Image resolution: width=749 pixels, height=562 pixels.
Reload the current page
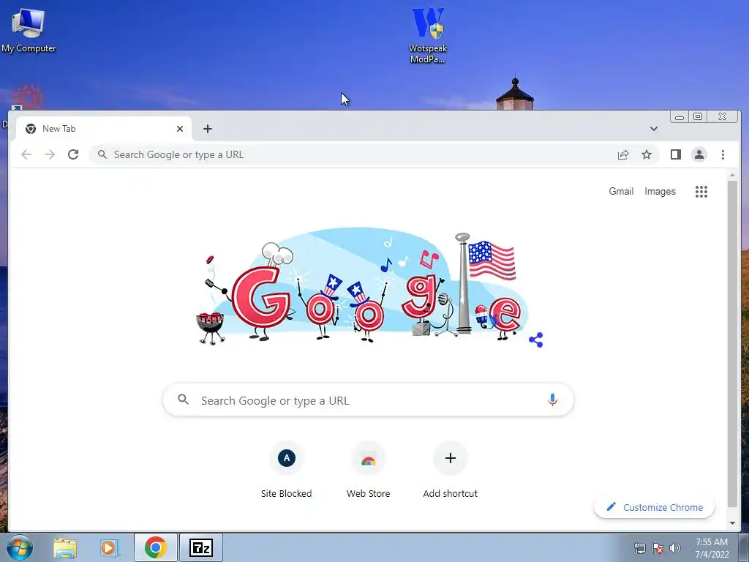[x=73, y=154]
